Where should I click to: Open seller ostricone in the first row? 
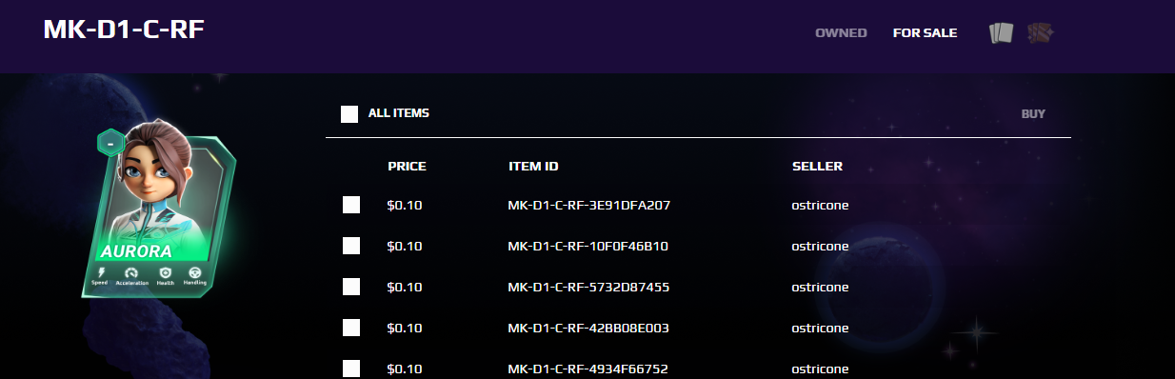[x=820, y=205]
